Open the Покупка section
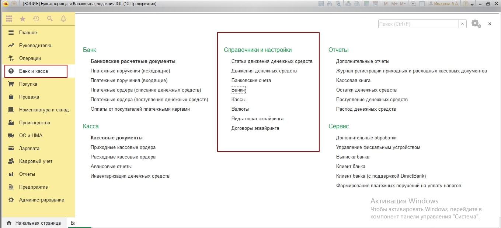The image size is (501, 228). point(28,84)
